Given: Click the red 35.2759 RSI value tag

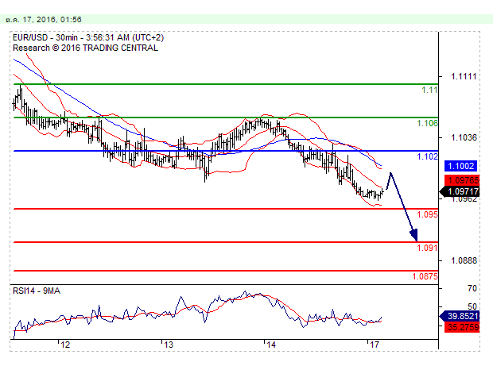Looking at the screenshot, I should 462,327.
